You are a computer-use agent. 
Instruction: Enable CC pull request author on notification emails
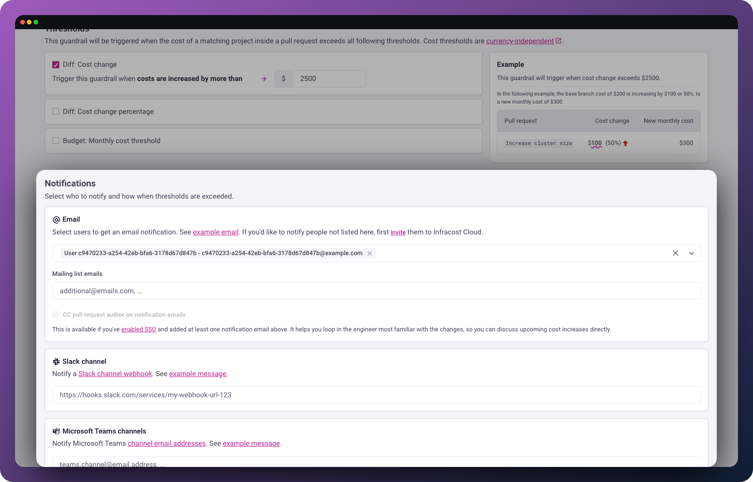pyautogui.click(x=56, y=314)
